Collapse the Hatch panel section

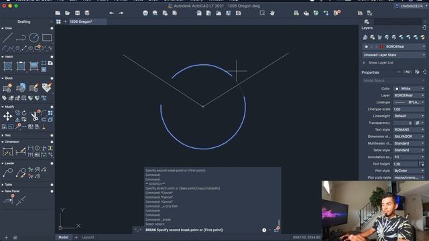click(3, 57)
